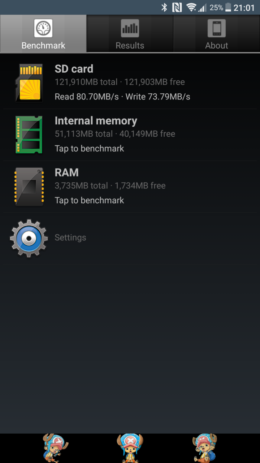Tap the bar chart Results icon
The height and width of the screenshot is (463, 260).
[130, 29]
